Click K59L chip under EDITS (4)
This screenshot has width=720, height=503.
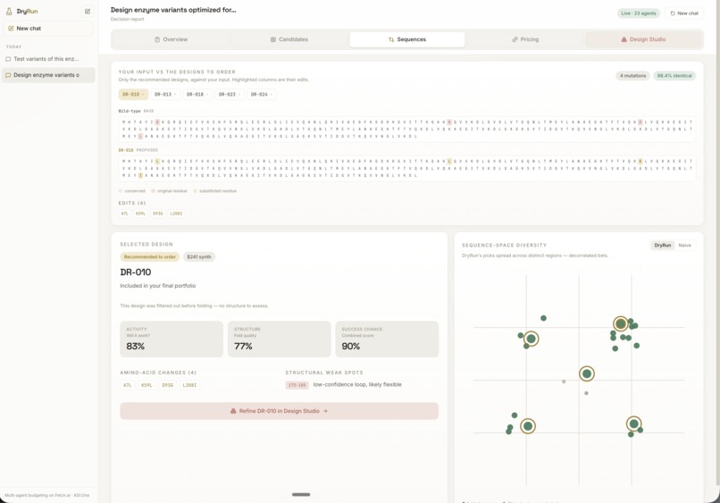click(x=140, y=214)
